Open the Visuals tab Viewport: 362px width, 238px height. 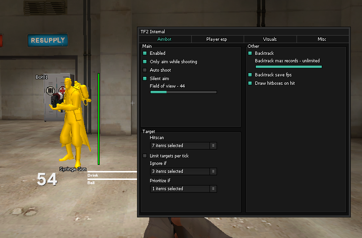270,39
